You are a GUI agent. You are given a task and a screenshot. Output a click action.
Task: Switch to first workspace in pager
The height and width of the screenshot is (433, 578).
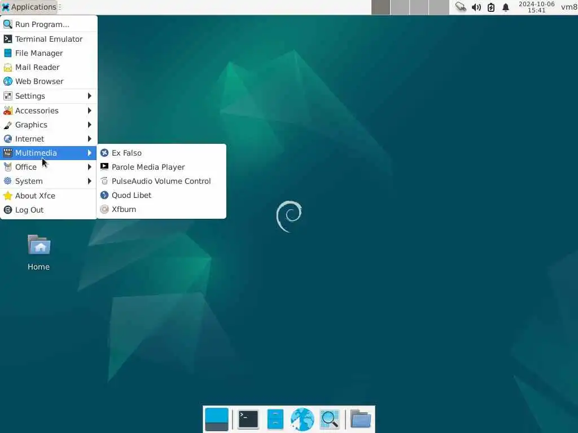point(381,7)
